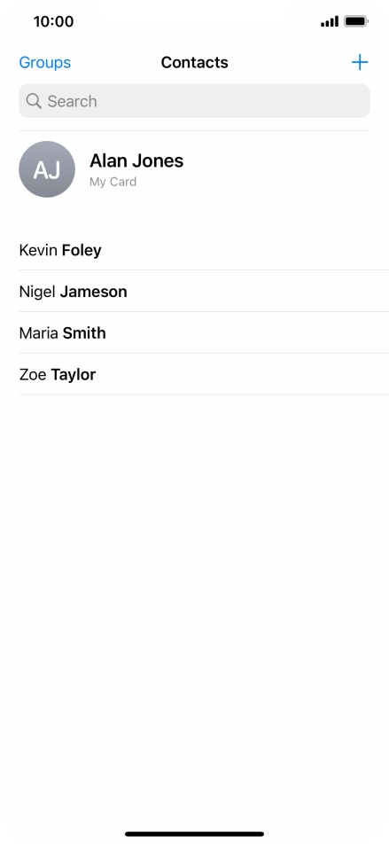
Task: Click the Alan Jones name text
Action: 136,160
